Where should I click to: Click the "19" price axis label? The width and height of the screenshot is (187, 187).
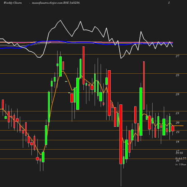(177, 132)
